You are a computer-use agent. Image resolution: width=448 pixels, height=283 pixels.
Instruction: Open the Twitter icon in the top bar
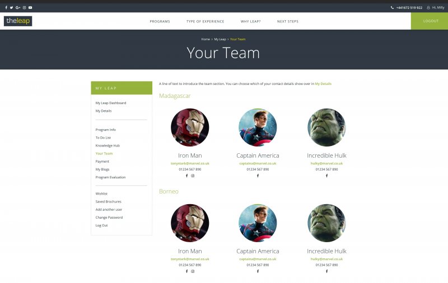(x=11, y=8)
